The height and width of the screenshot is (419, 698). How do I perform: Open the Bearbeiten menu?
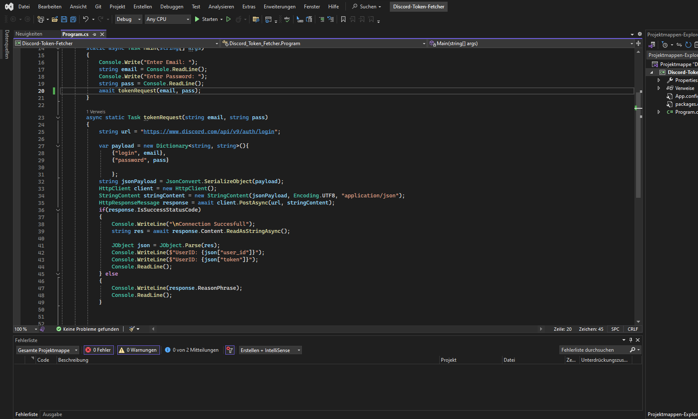pyautogui.click(x=49, y=7)
